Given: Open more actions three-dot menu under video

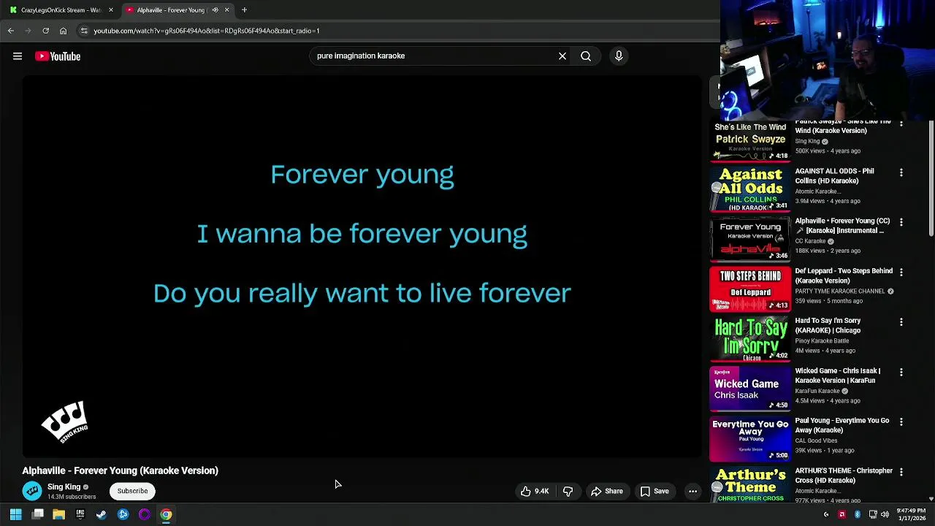Looking at the screenshot, I should pos(692,492).
